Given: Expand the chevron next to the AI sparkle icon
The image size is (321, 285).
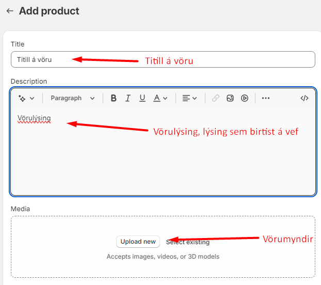Looking at the screenshot, I should pyautogui.click(x=32, y=98).
